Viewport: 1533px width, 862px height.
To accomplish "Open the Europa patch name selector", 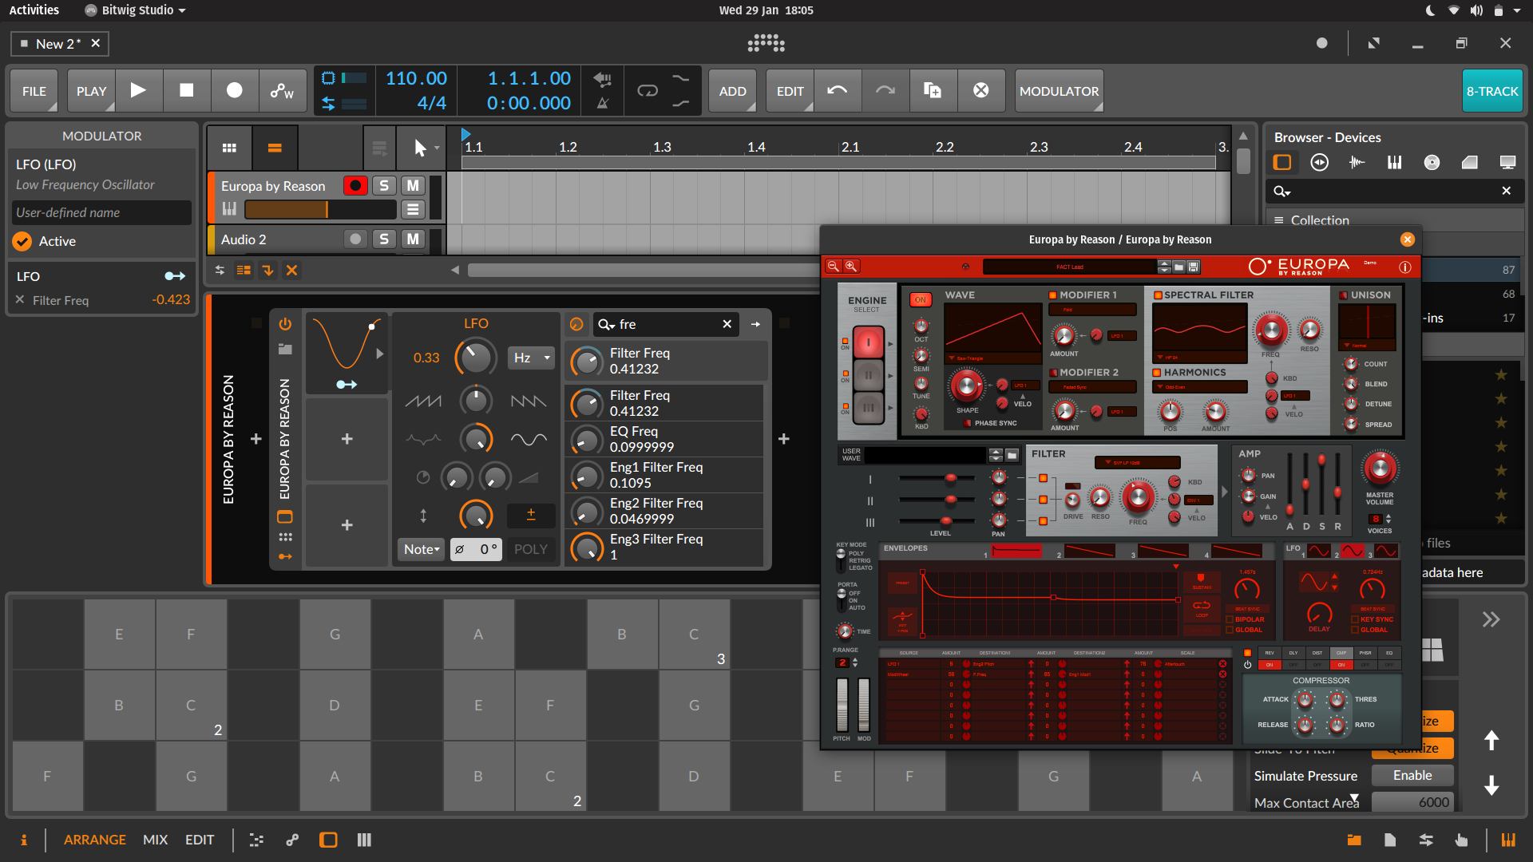I will click(x=1070, y=267).
